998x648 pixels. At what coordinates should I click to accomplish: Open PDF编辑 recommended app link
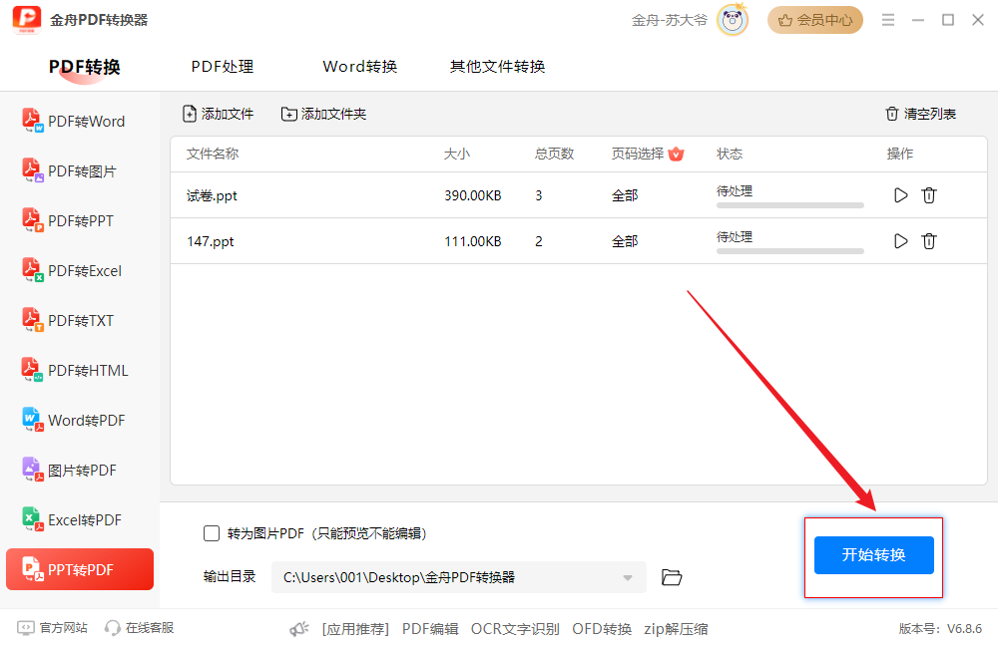(x=430, y=629)
